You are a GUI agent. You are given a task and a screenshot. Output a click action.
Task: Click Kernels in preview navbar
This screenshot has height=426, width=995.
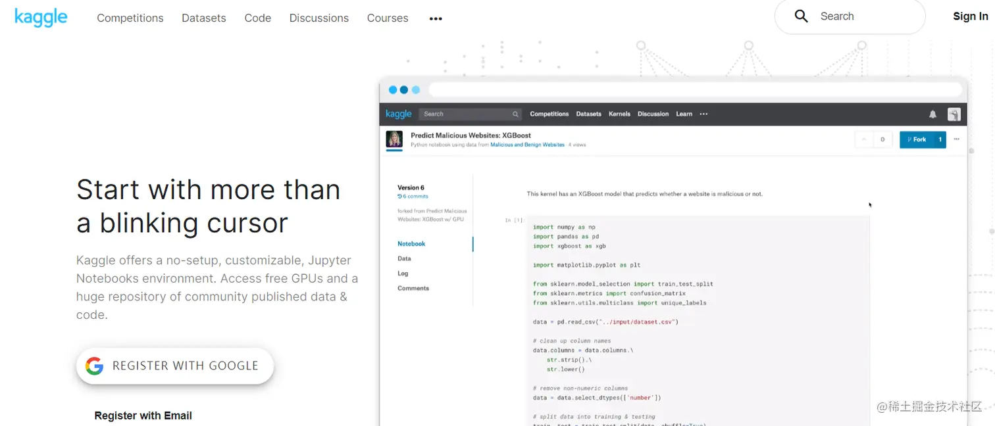coord(619,114)
